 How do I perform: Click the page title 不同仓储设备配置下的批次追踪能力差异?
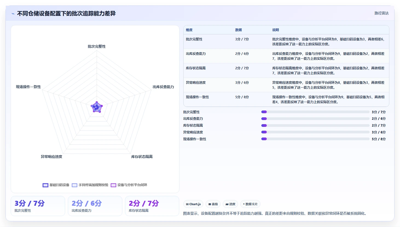tap(66, 13)
